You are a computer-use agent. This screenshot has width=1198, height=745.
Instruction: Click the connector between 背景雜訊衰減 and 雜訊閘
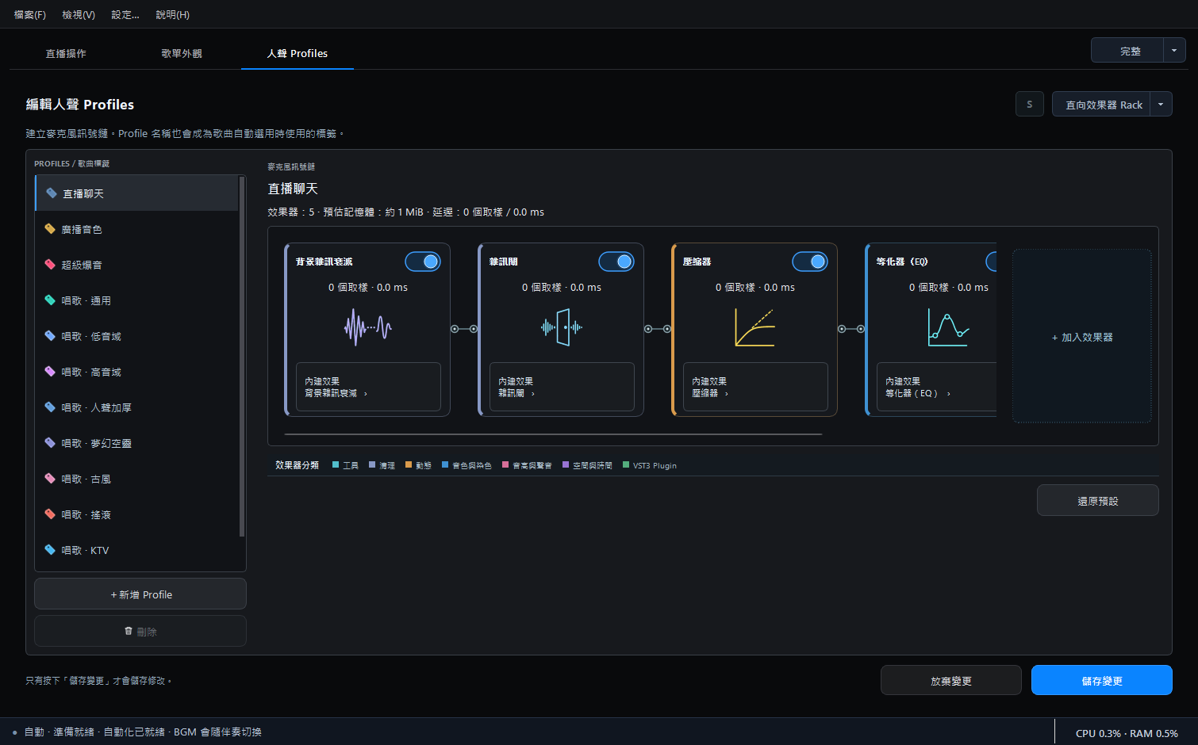click(x=464, y=329)
